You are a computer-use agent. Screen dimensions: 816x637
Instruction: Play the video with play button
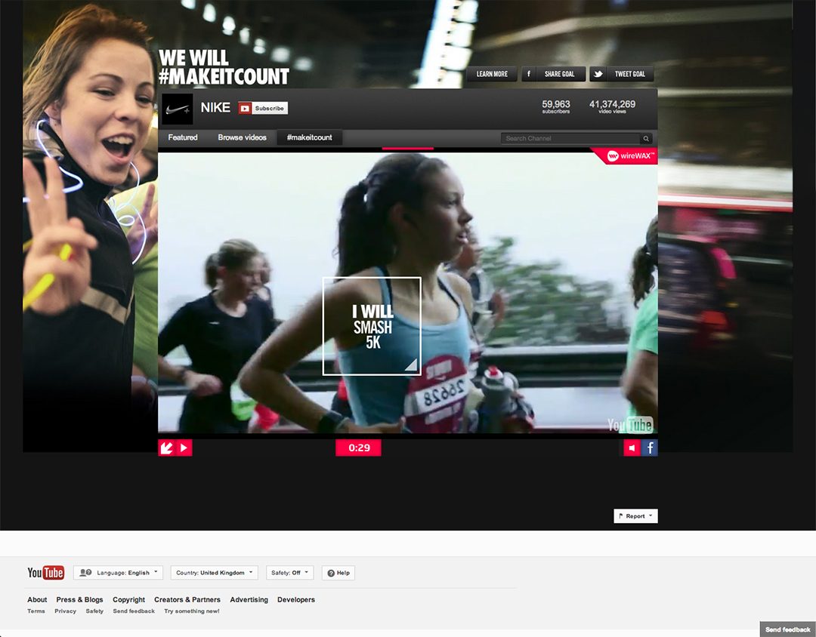(x=184, y=448)
